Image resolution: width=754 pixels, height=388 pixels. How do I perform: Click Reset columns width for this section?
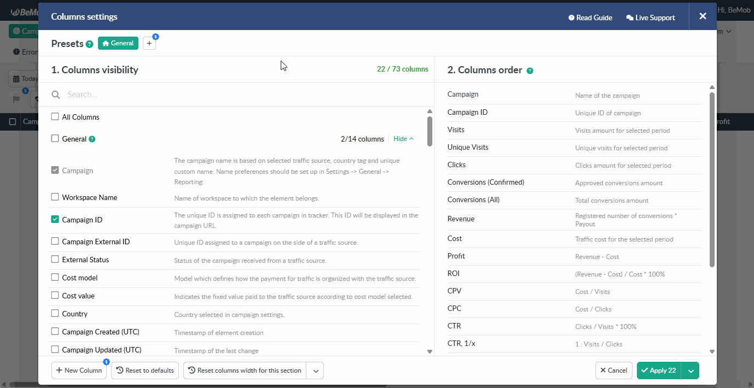245,371
